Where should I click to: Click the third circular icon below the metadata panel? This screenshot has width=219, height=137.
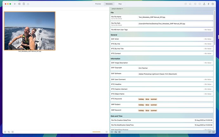click(x=119, y=132)
